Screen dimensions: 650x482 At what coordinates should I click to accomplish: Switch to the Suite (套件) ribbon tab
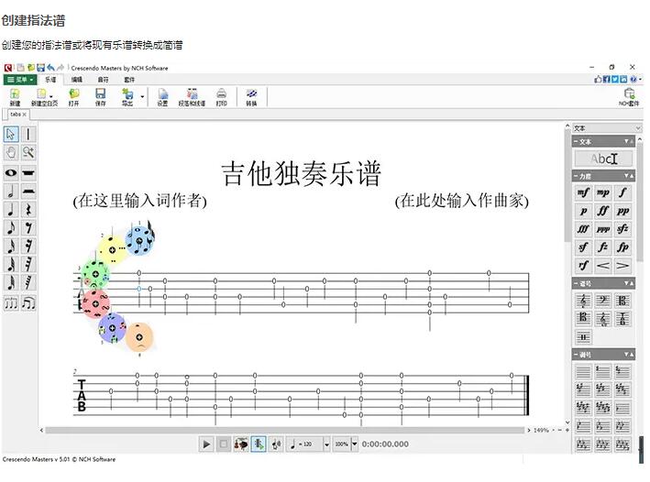[x=129, y=80]
